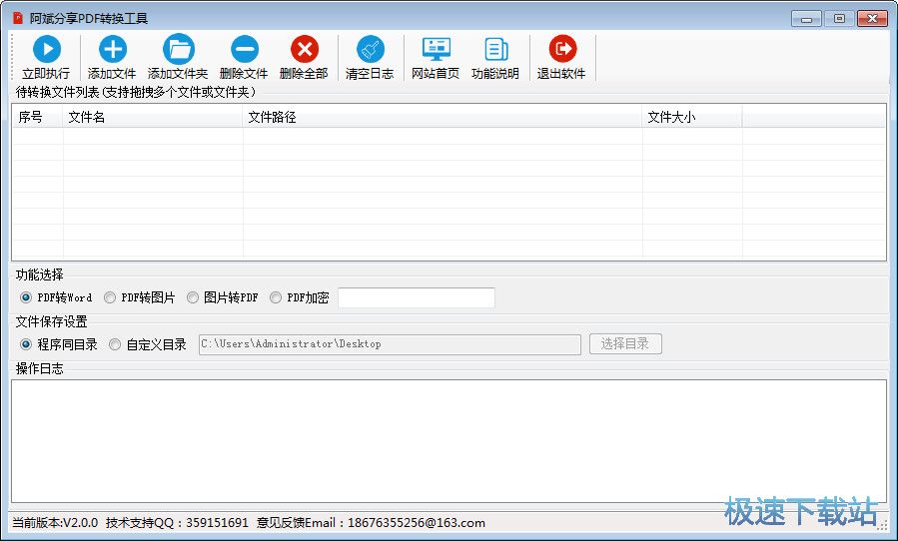Viewport: 898px width, 541px height.
Task: Select the PDF转Word radio option
Action: point(26,297)
